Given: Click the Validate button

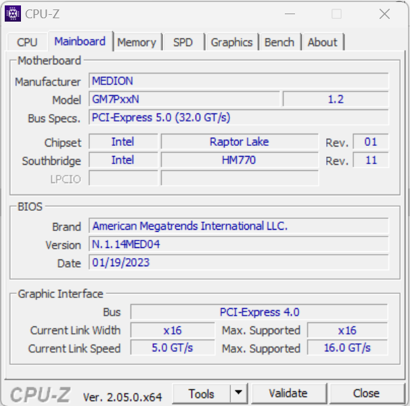Looking at the screenshot, I should [x=288, y=393].
